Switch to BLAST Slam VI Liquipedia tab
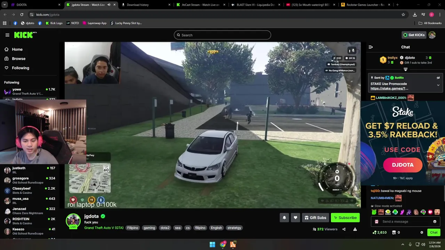 tap(256, 5)
